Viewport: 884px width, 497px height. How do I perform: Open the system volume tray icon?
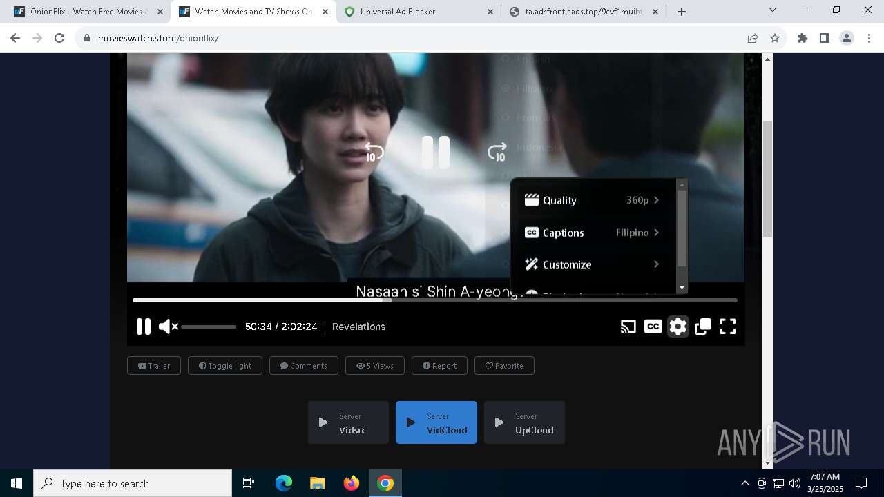click(x=795, y=483)
